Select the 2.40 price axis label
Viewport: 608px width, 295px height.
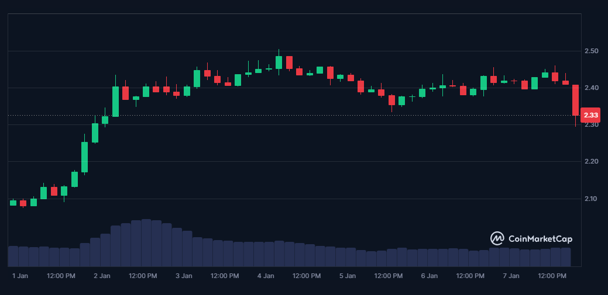(x=591, y=88)
